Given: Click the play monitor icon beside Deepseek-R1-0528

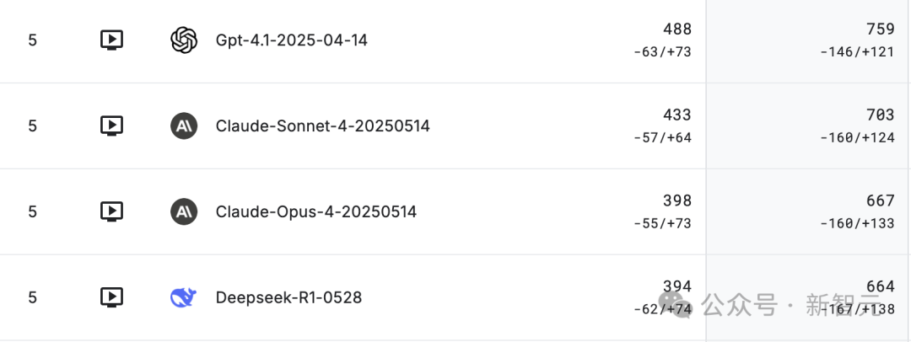Looking at the screenshot, I should [x=111, y=297].
